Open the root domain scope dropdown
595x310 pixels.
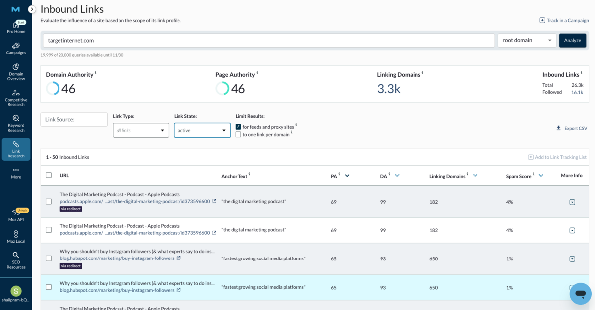(x=527, y=40)
